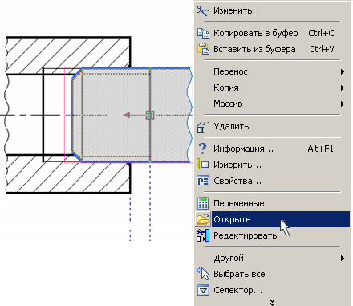353x306 pixels.
Task: Choose Выбрать все menu entry
Action: [239, 274]
